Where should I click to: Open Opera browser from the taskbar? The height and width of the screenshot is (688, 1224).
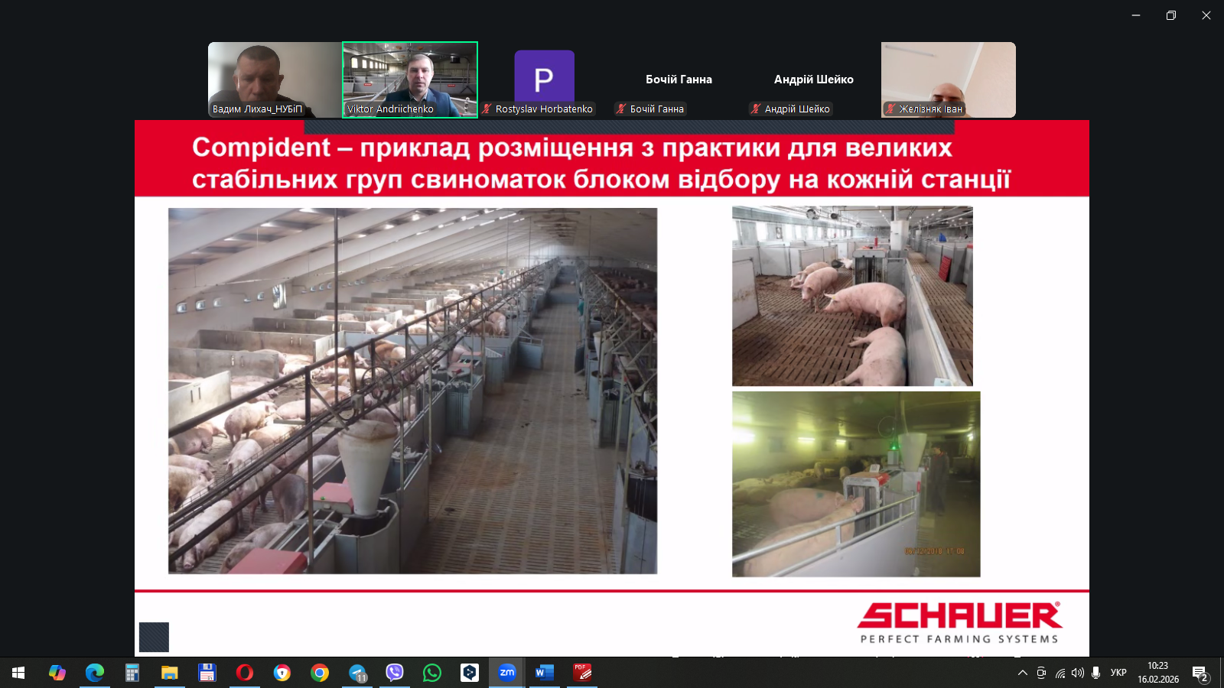[245, 673]
